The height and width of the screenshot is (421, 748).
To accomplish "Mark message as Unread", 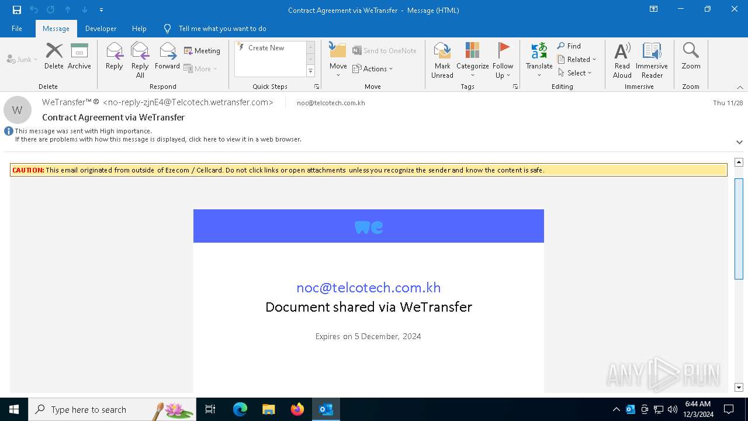I will [442, 60].
